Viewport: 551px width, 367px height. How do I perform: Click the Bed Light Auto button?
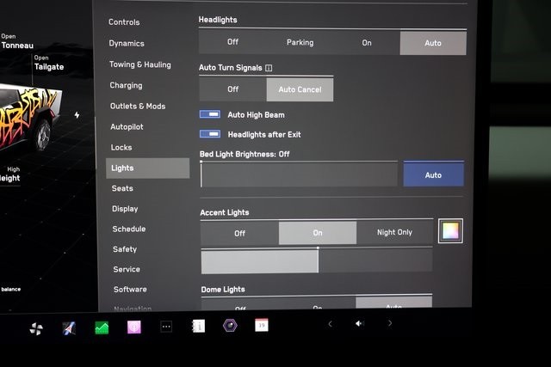pyautogui.click(x=434, y=174)
